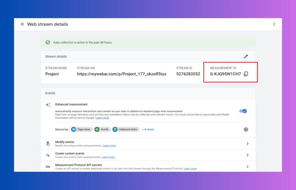Open Measurement Protocol API secrets via chevron
Screen dimensions: 296x190
point(247,167)
